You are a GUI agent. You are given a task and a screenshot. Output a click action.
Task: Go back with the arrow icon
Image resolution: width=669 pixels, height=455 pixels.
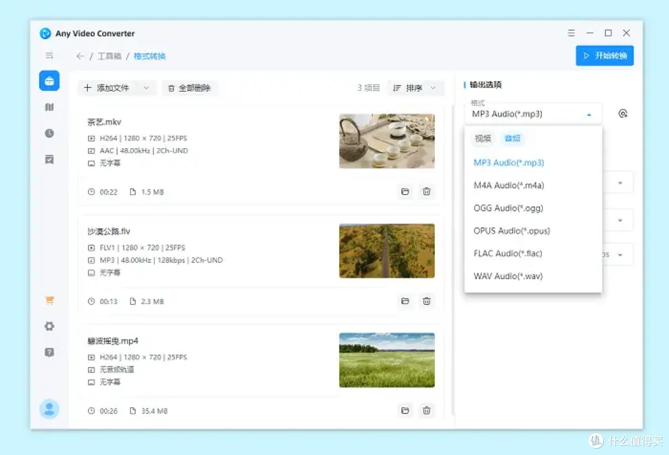(x=80, y=56)
